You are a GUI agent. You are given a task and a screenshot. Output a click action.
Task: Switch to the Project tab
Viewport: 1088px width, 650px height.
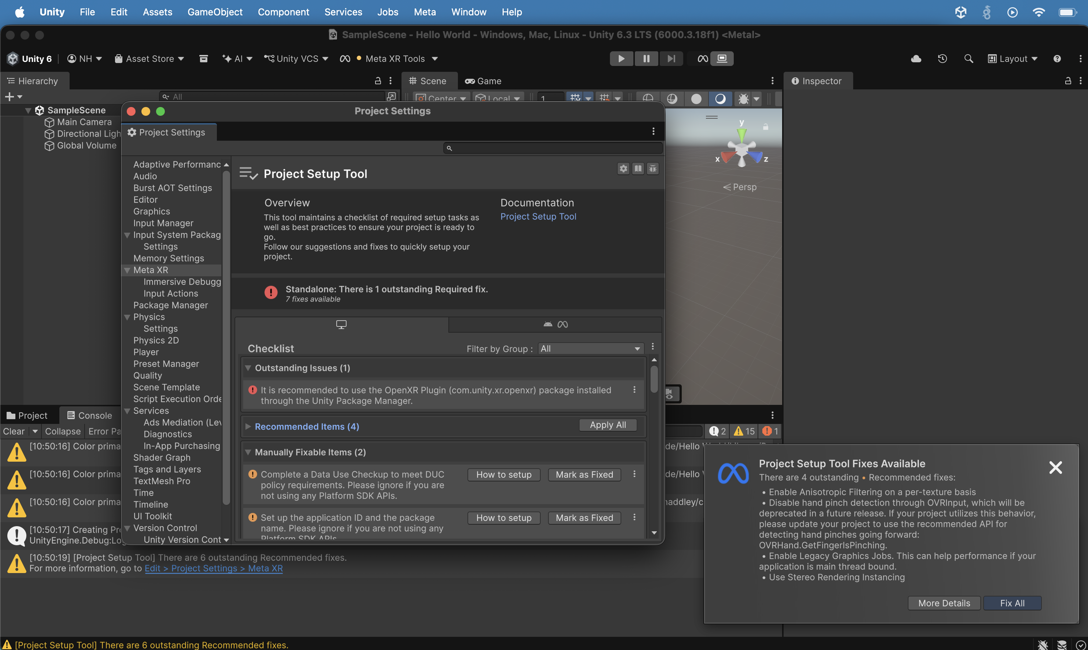point(27,416)
